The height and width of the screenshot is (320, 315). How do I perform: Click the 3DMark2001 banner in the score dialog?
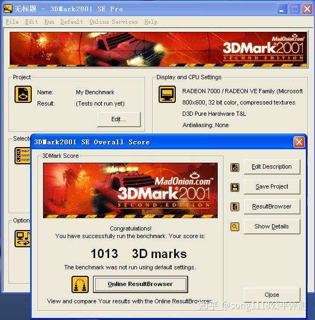click(x=130, y=190)
